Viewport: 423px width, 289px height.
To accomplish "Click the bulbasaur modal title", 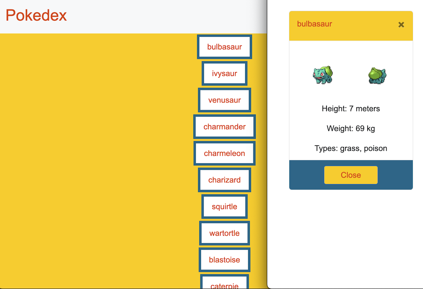I will tap(314, 24).
